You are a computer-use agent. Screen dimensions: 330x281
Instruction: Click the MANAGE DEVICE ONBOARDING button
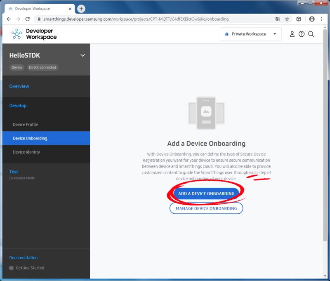pos(206,208)
